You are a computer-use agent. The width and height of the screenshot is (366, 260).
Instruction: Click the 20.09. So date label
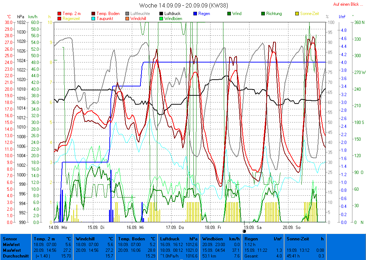[292, 227]
